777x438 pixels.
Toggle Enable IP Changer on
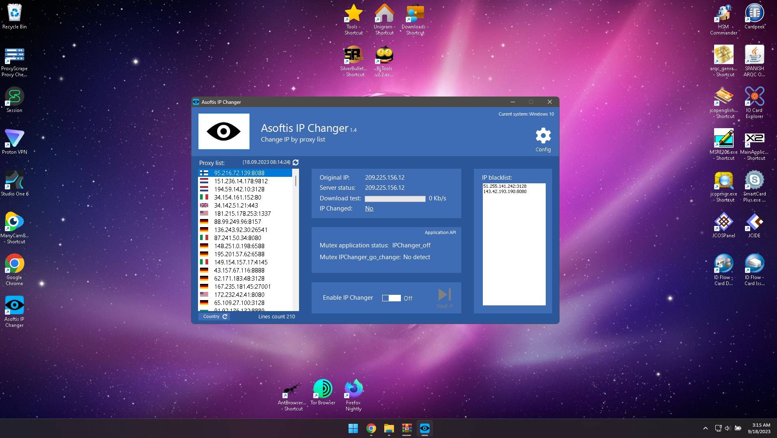[x=391, y=298]
